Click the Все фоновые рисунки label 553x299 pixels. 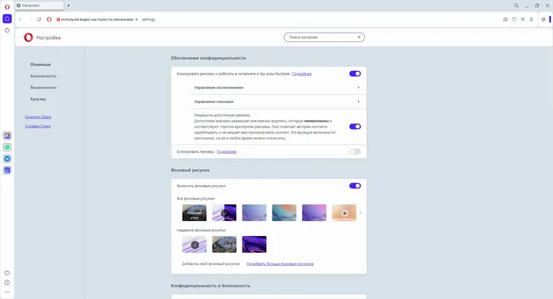tap(196, 199)
